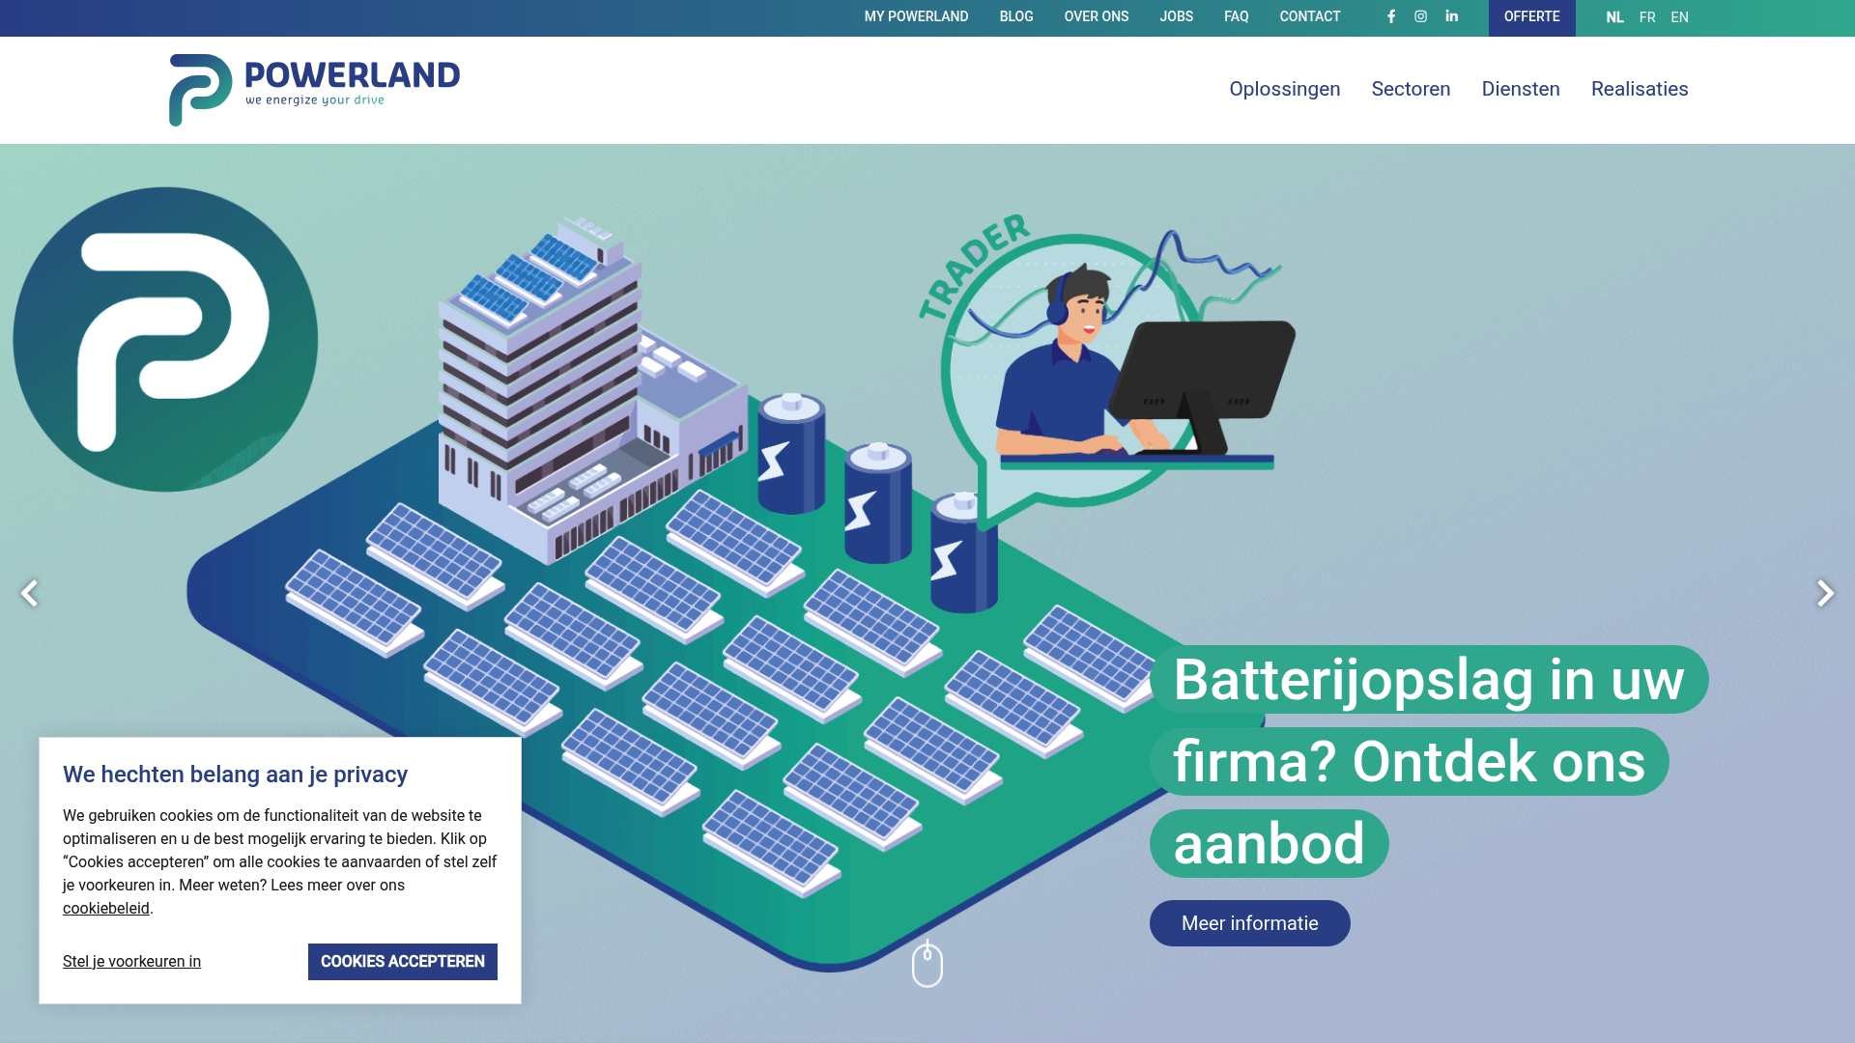
Task: Click the privacy banner heading
Action: click(235, 775)
